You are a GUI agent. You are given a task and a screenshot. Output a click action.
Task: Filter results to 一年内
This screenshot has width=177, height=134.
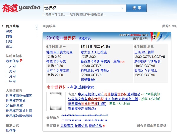(x=11, y=81)
